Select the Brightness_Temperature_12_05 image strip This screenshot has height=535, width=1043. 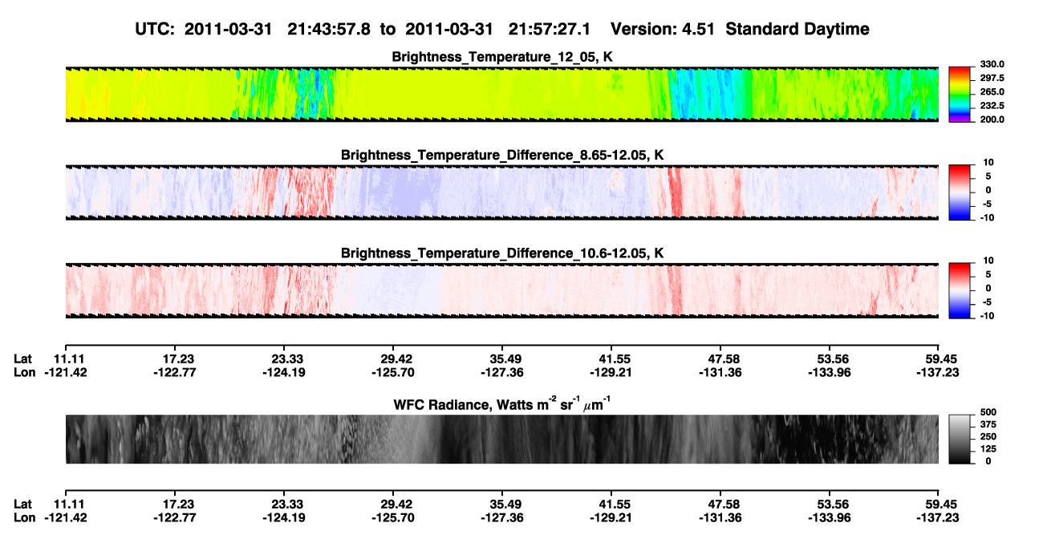(501, 94)
